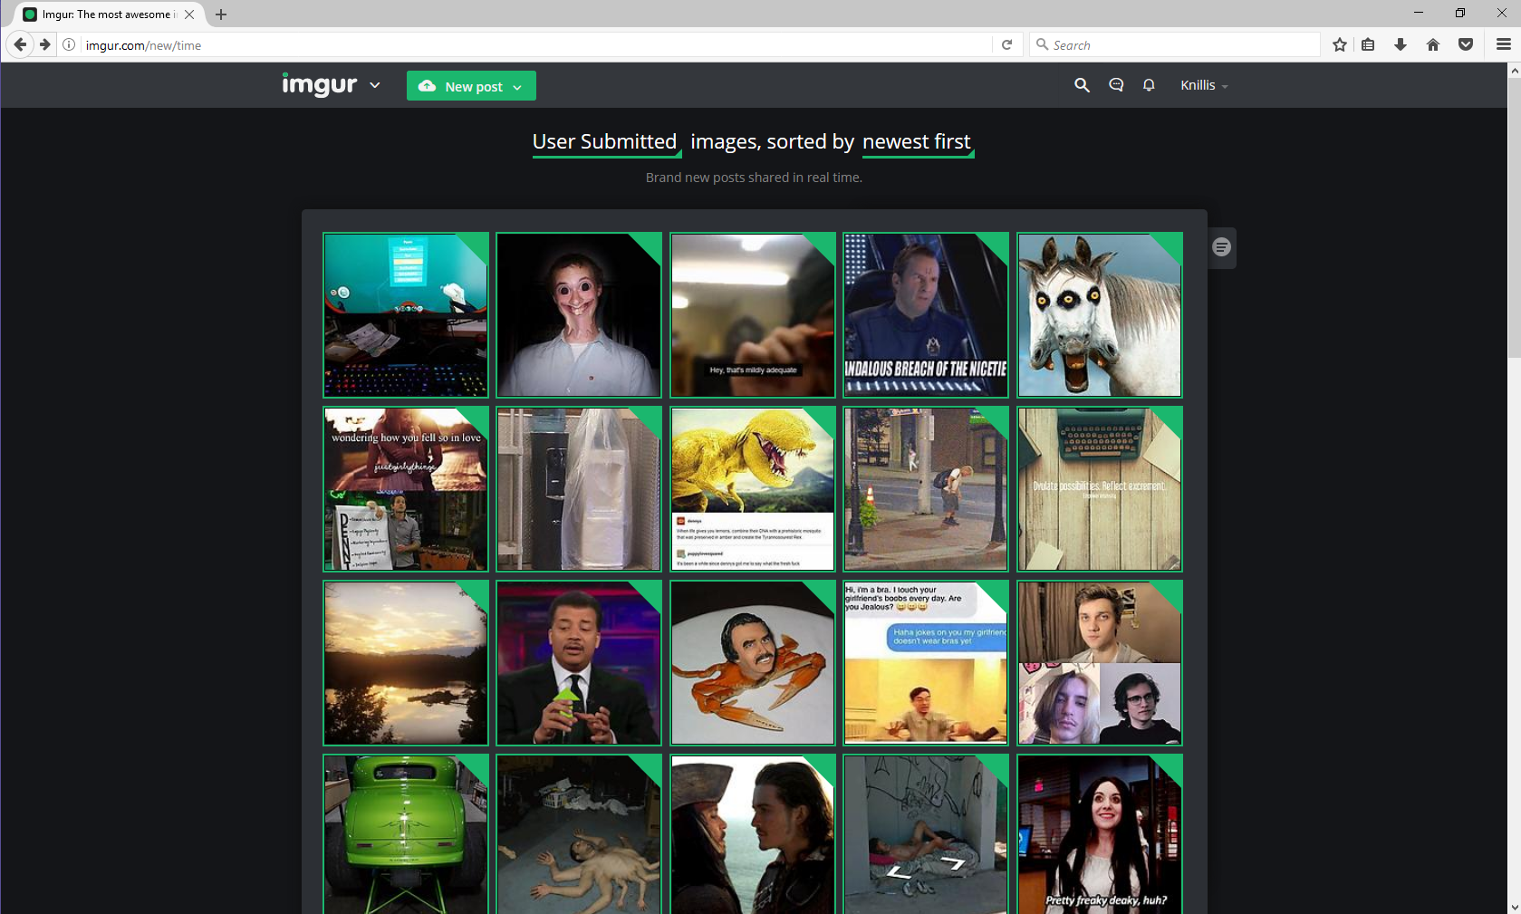Open the 'Hi, I'm a bra' text message thumbnail

926,663
